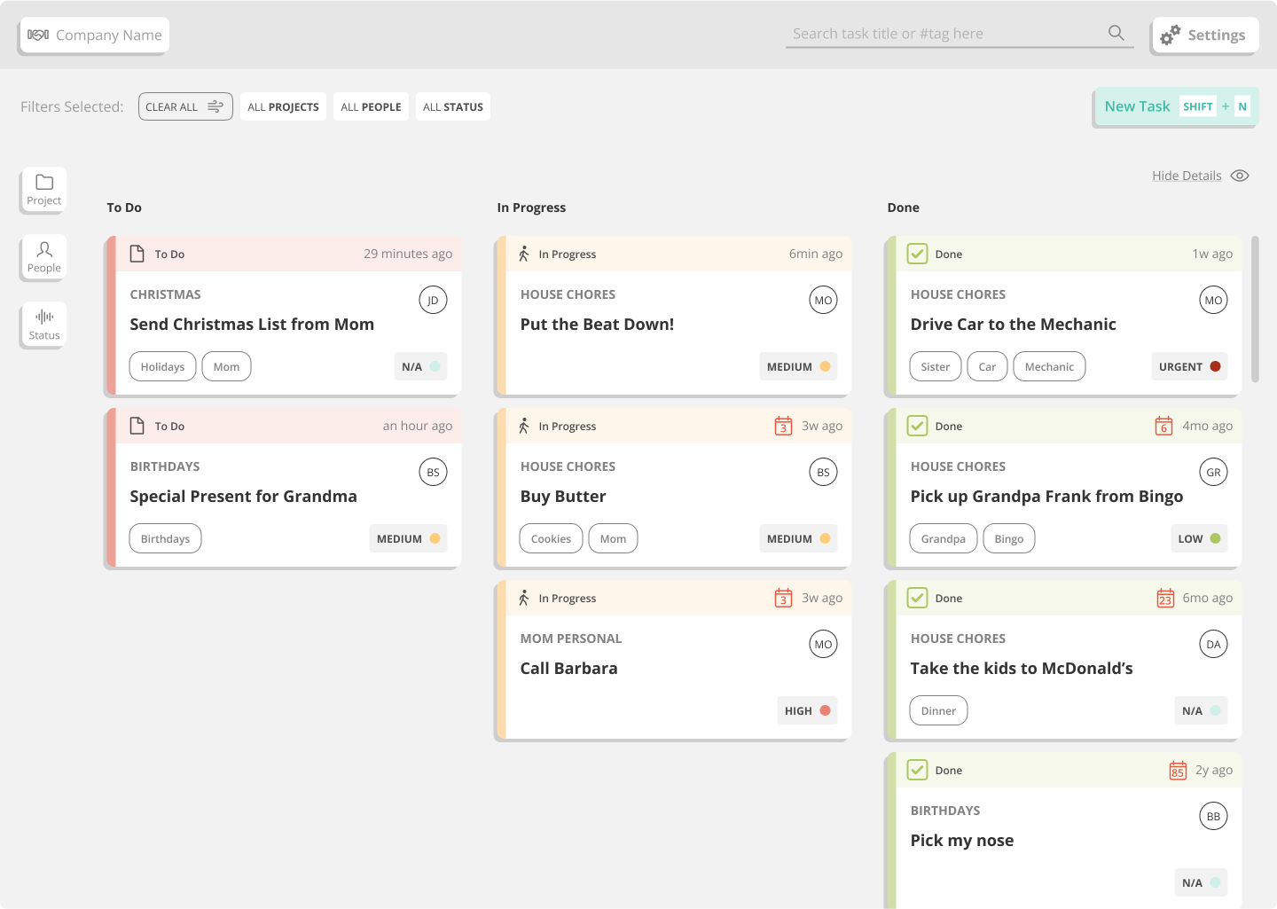Click N/A priority dot on Take the kids to McDonald's
The height and width of the screenshot is (909, 1277).
coord(1215,710)
